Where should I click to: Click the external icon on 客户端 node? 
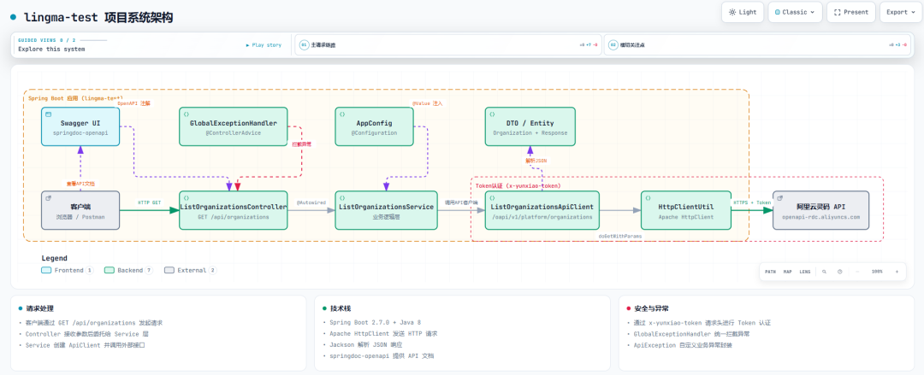(49, 198)
